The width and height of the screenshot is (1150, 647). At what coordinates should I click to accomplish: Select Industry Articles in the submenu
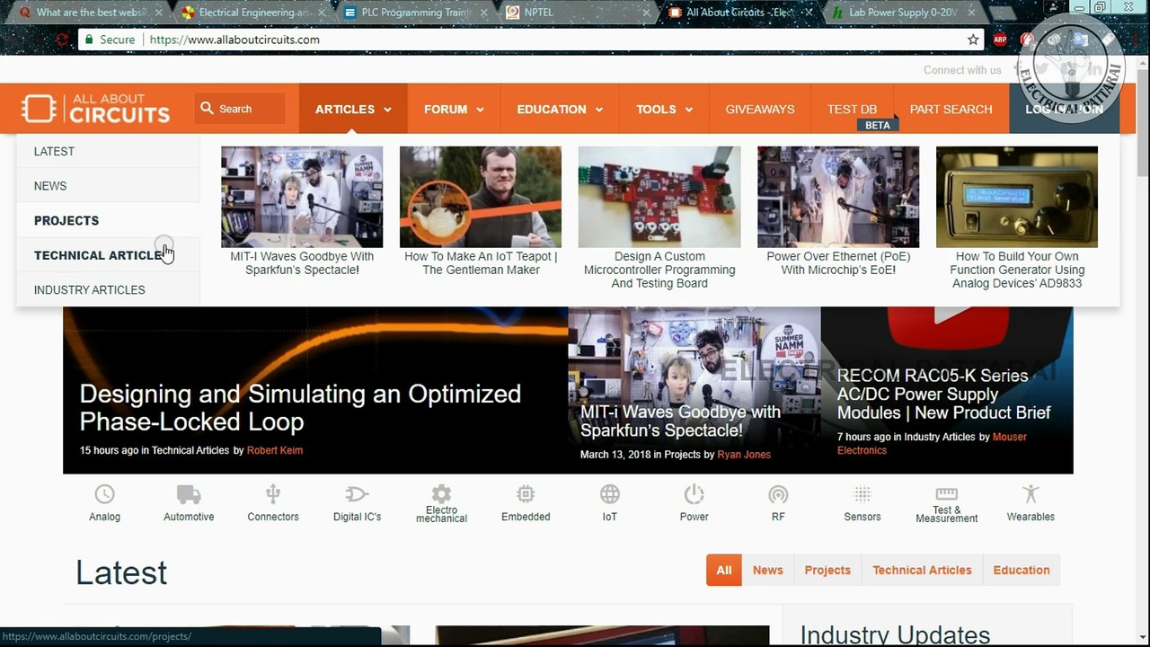[x=108, y=289]
